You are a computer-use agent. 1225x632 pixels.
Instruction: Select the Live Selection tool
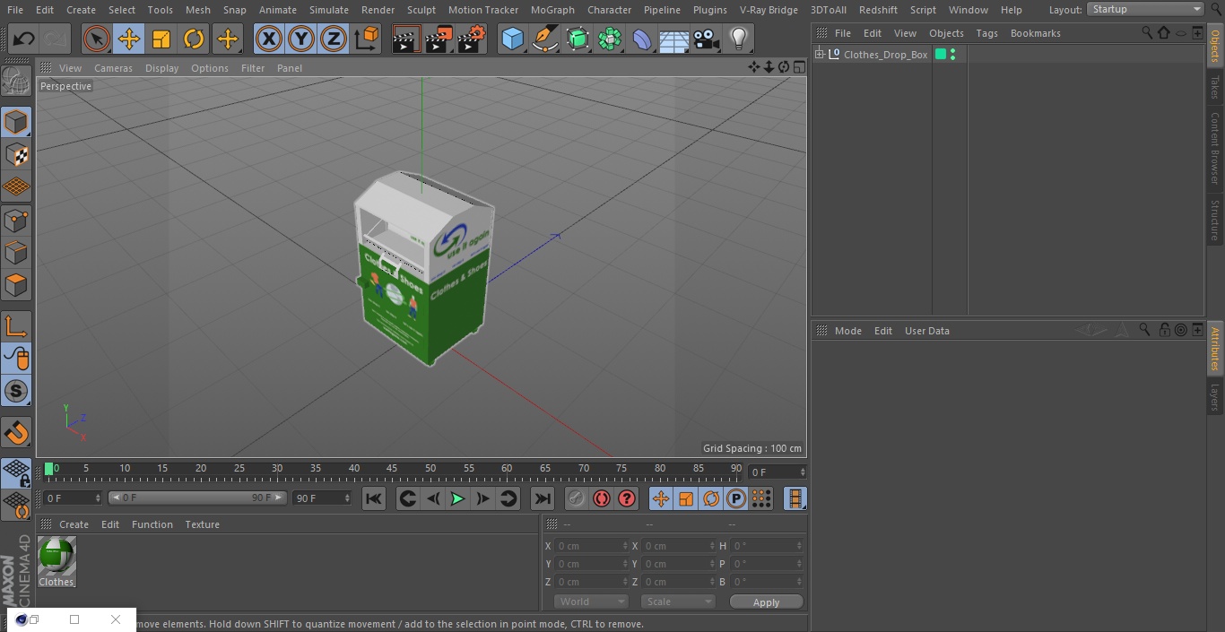97,39
